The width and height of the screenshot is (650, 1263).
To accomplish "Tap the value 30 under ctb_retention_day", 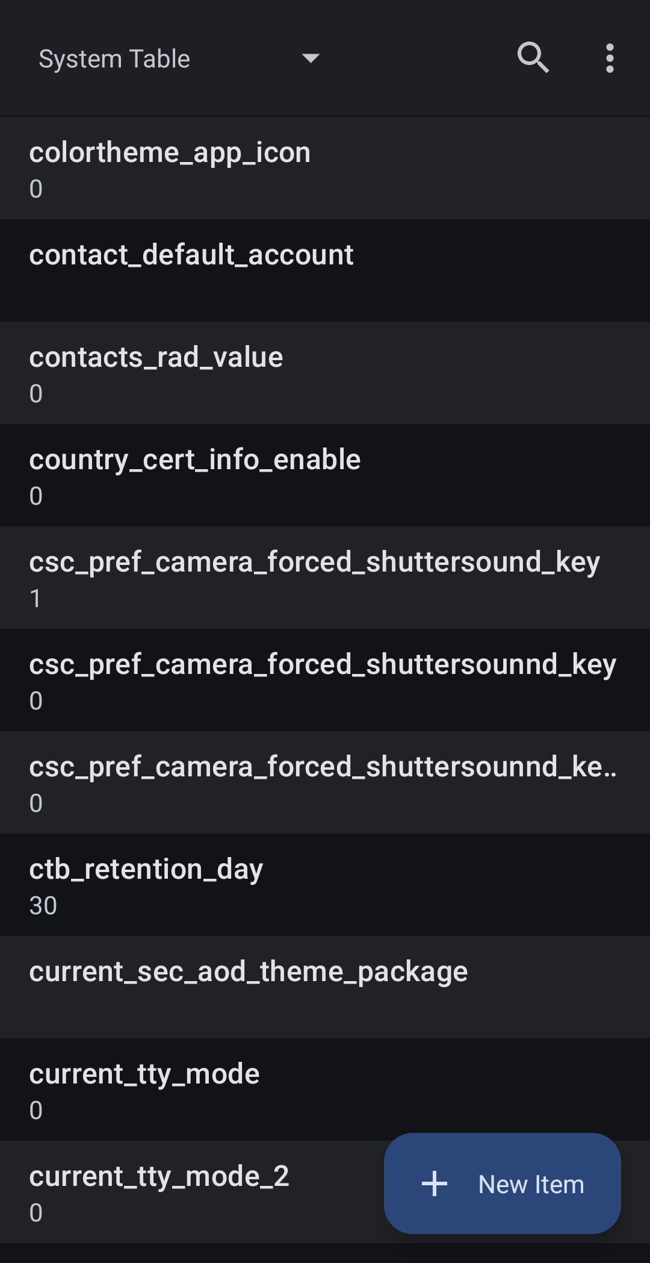I will point(43,906).
